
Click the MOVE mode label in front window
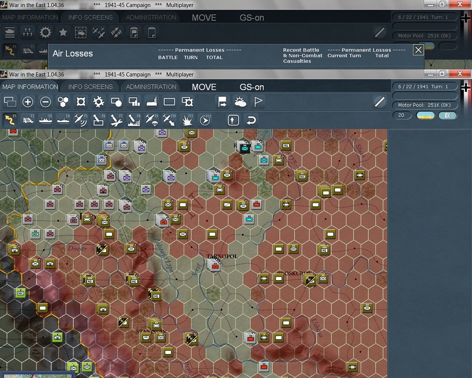[204, 87]
